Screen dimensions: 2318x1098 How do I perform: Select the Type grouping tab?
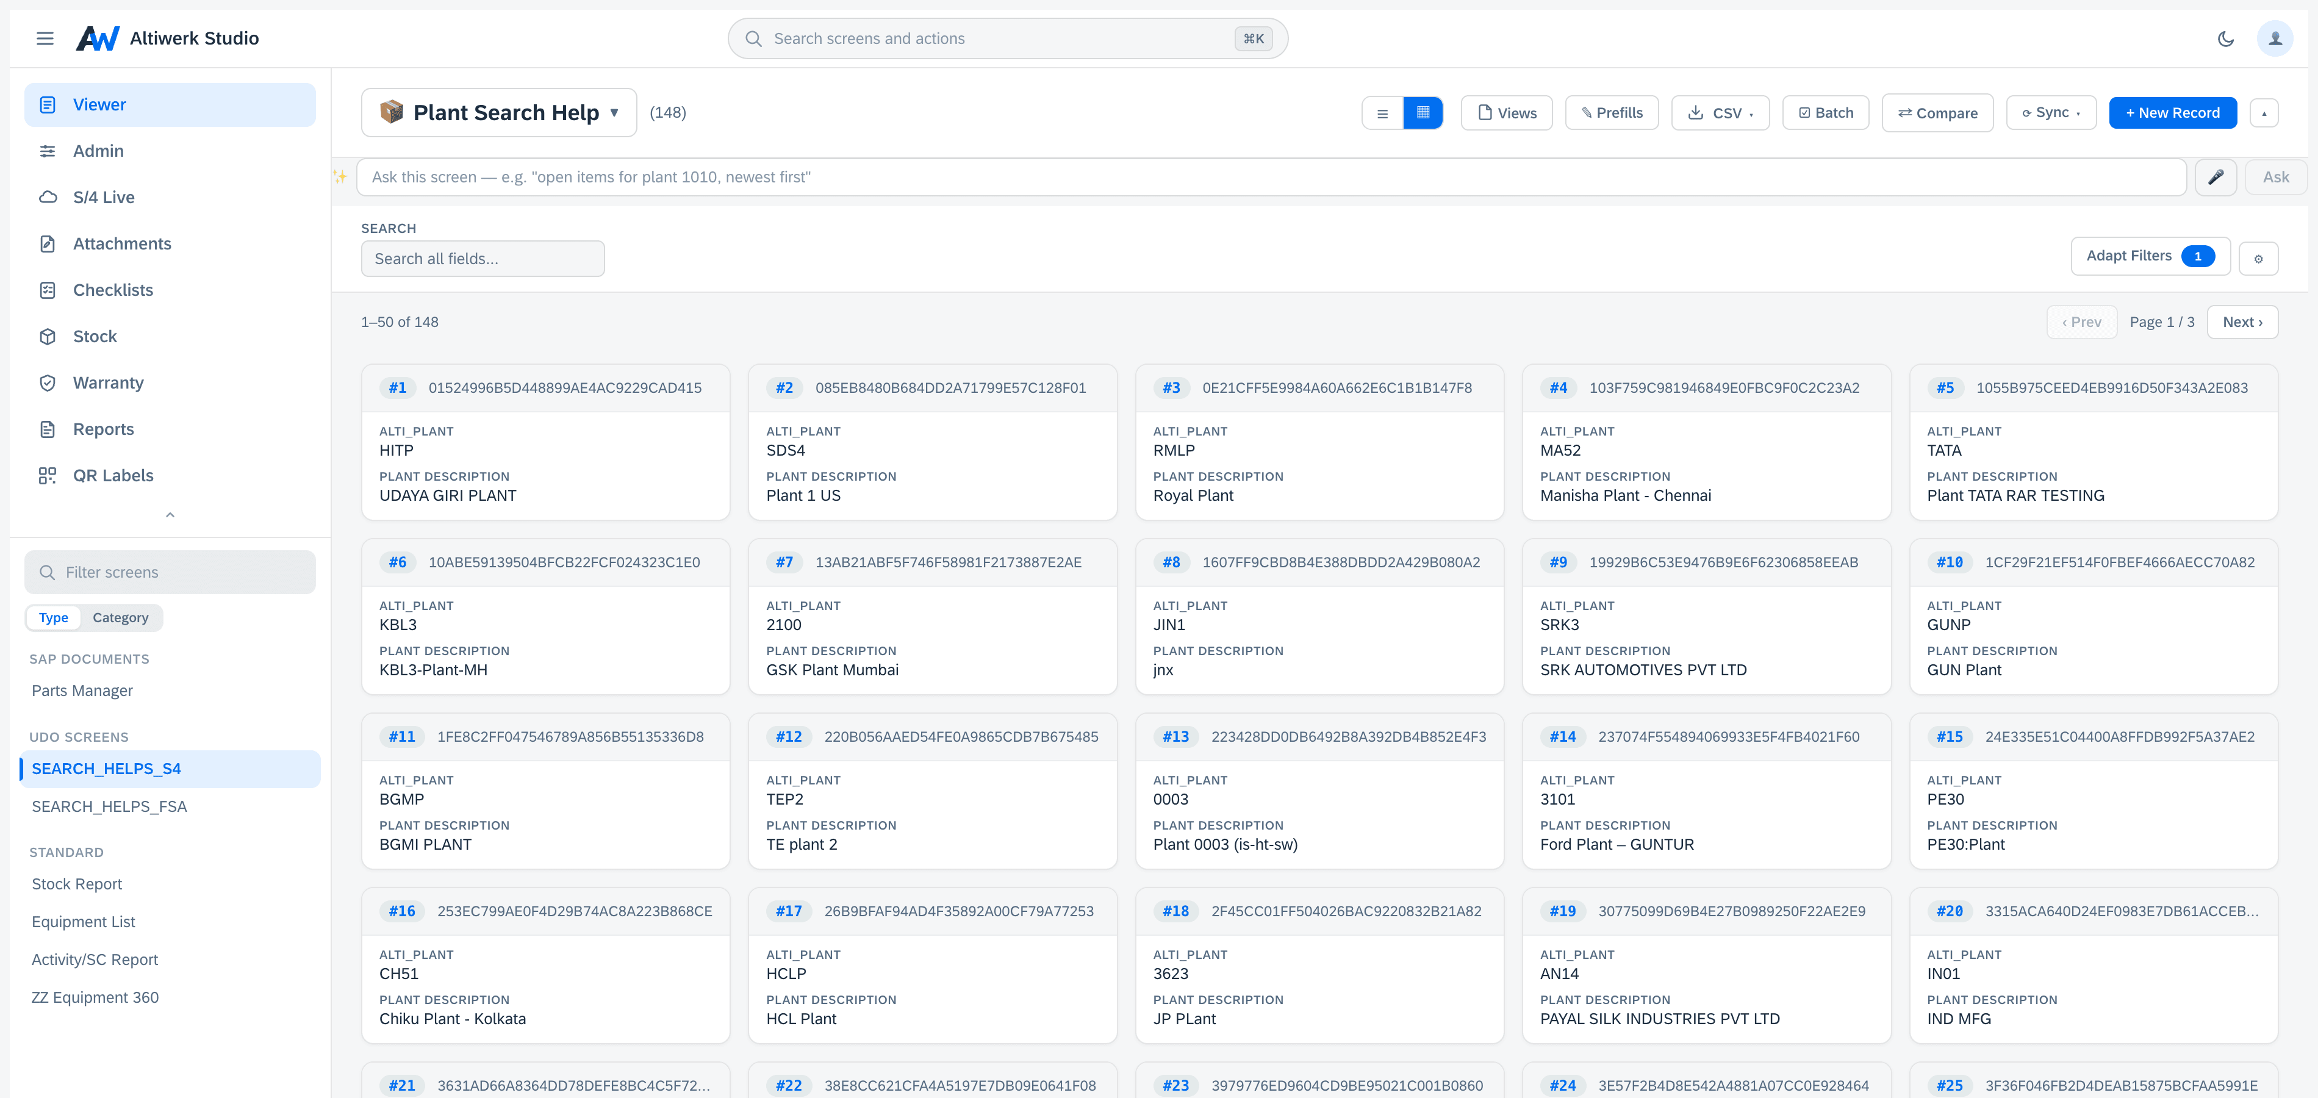53,619
